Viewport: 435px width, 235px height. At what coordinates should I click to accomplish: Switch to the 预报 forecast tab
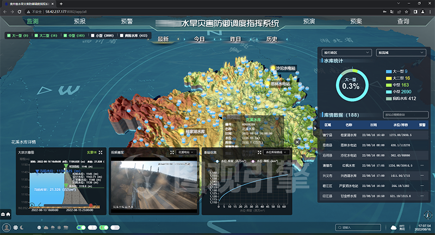point(79,21)
